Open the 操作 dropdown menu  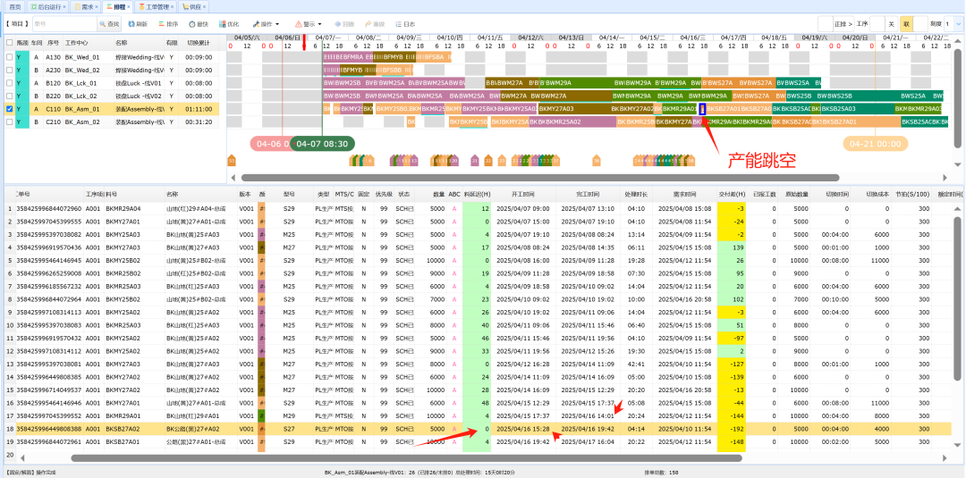pyautogui.click(x=265, y=24)
